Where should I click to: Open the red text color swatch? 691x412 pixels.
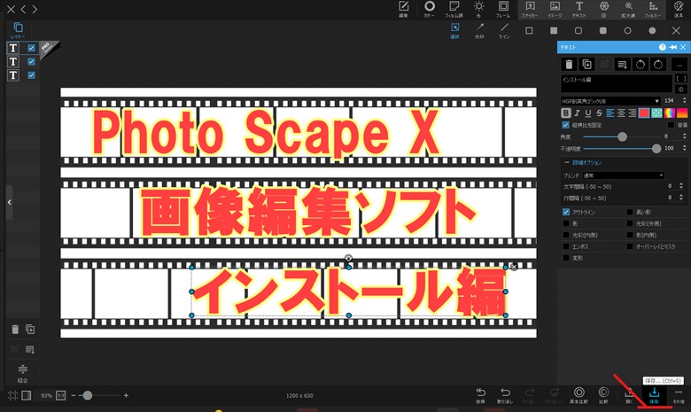pyautogui.click(x=644, y=113)
